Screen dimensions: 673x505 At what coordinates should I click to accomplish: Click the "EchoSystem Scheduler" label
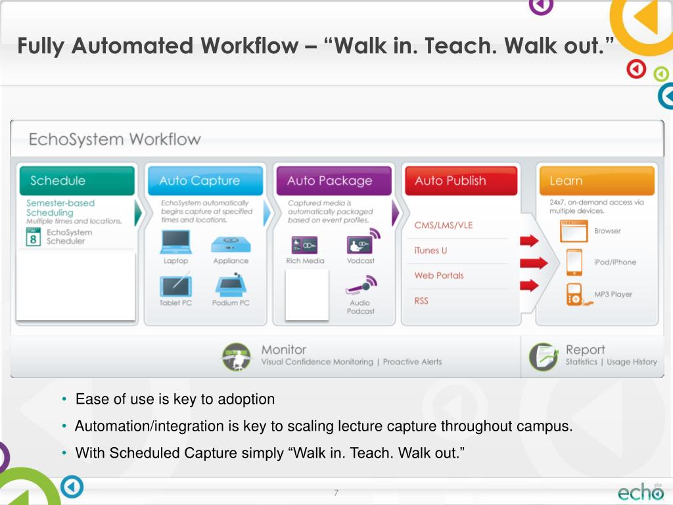(x=69, y=237)
